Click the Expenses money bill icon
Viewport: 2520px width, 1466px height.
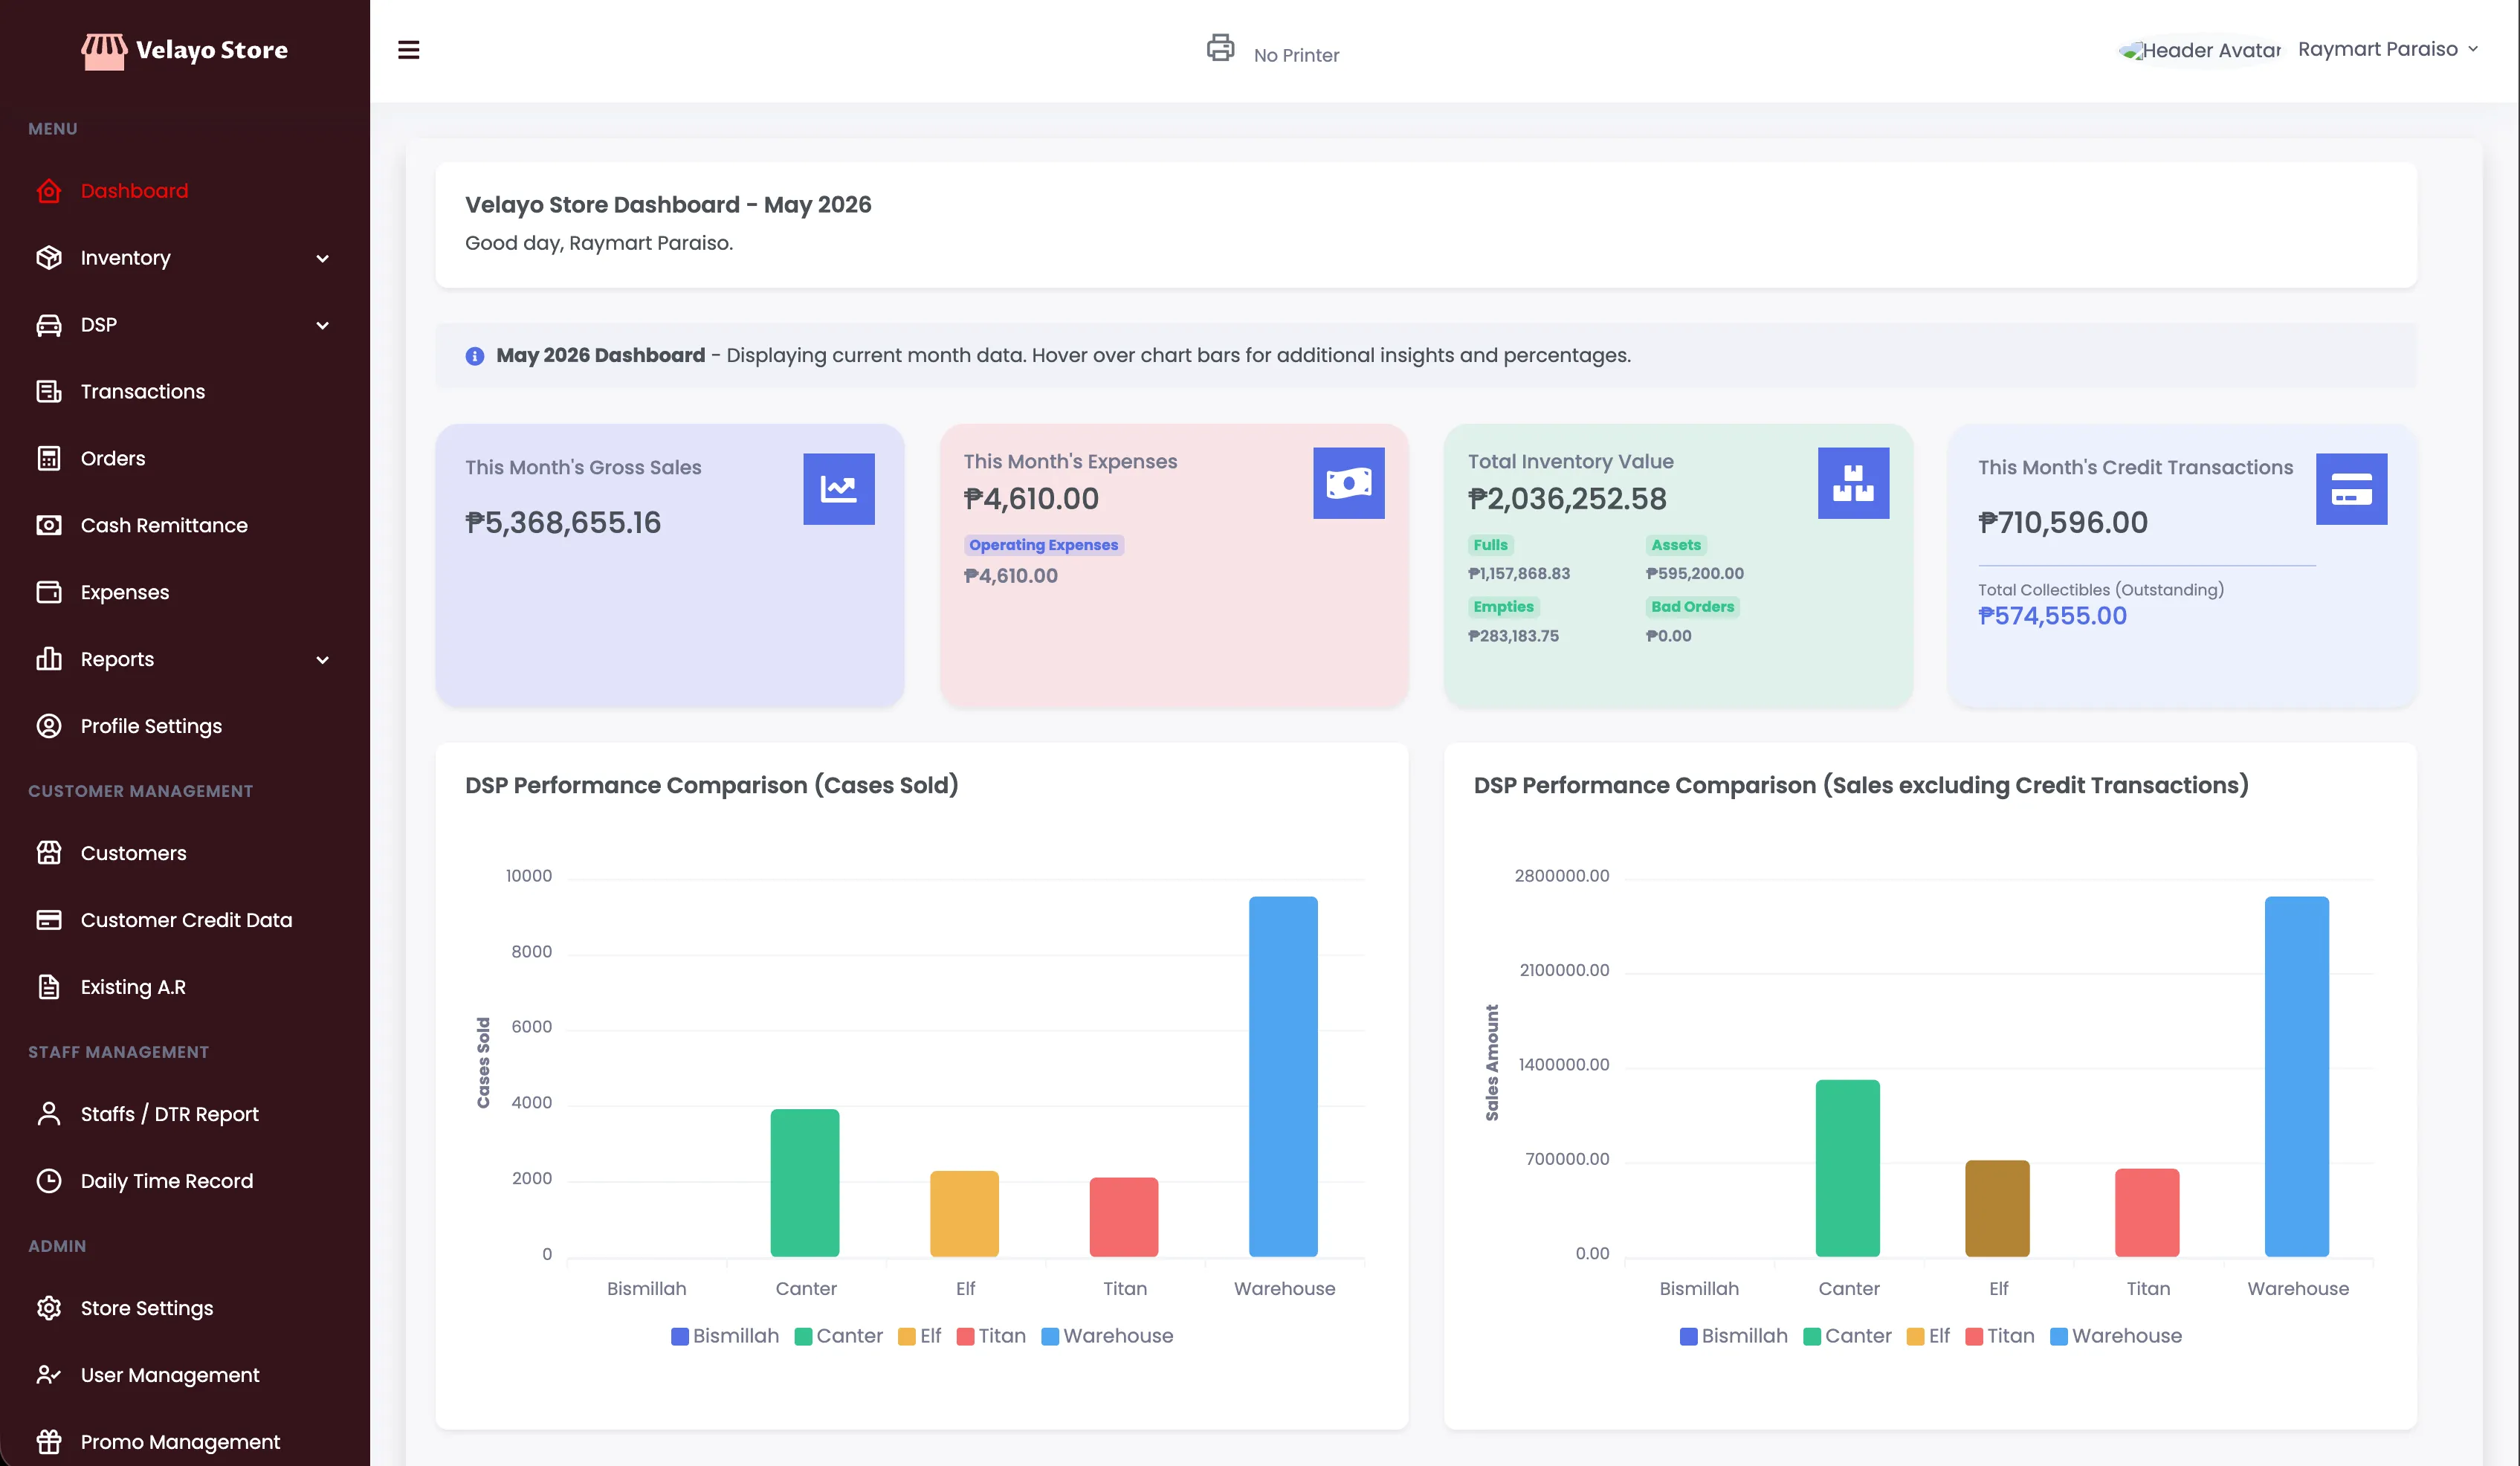1349,484
